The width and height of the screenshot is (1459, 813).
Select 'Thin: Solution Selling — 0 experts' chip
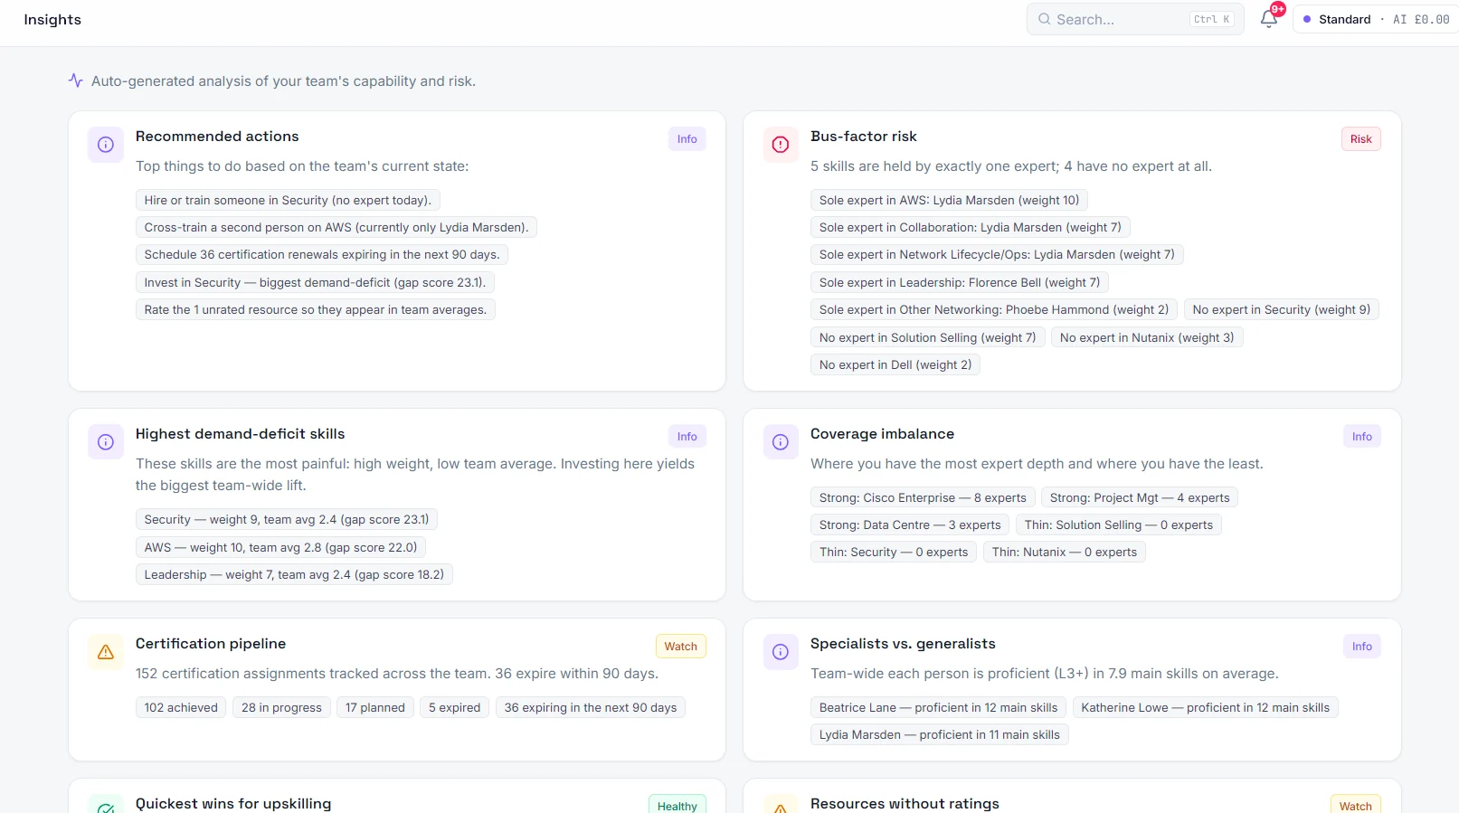coord(1119,525)
